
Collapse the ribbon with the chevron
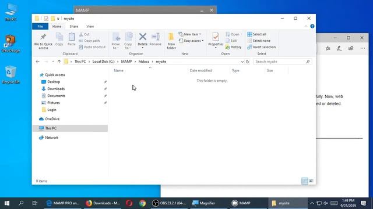point(306,26)
